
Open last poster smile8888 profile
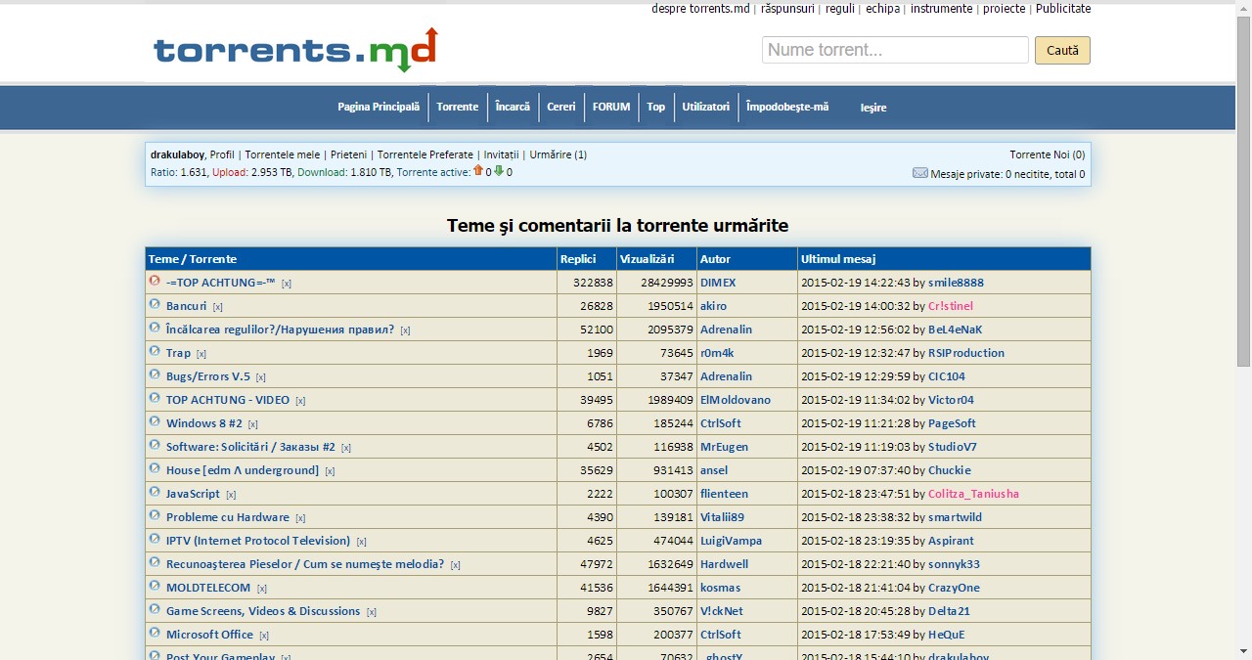[x=956, y=283]
